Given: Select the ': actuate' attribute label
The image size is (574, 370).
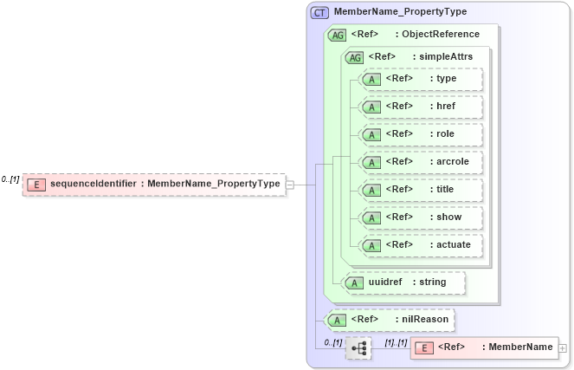Looking at the screenshot, I should pyautogui.click(x=450, y=244).
